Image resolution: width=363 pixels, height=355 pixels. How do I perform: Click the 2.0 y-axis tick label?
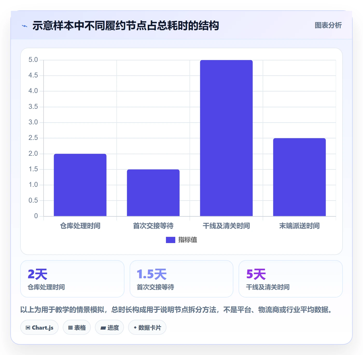click(33, 154)
